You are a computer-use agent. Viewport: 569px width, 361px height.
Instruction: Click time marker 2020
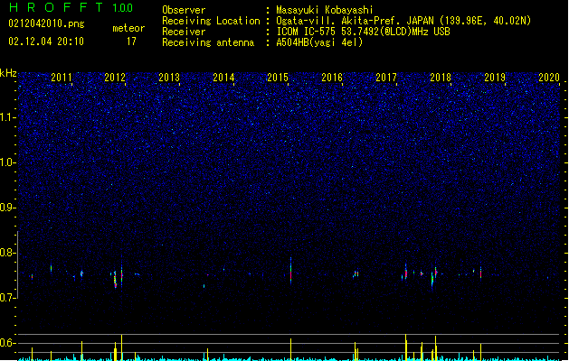[549, 78]
